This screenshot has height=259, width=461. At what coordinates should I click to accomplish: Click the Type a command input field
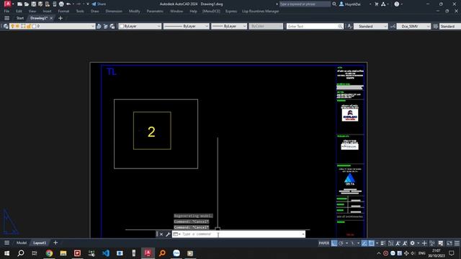tap(238, 234)
